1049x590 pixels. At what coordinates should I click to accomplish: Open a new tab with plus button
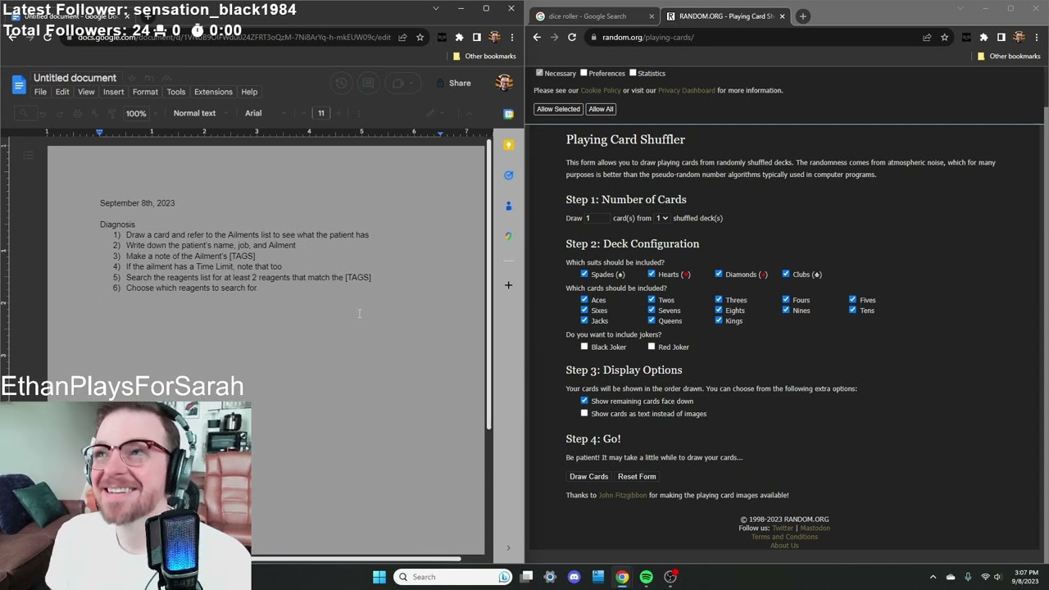point(802,16)
